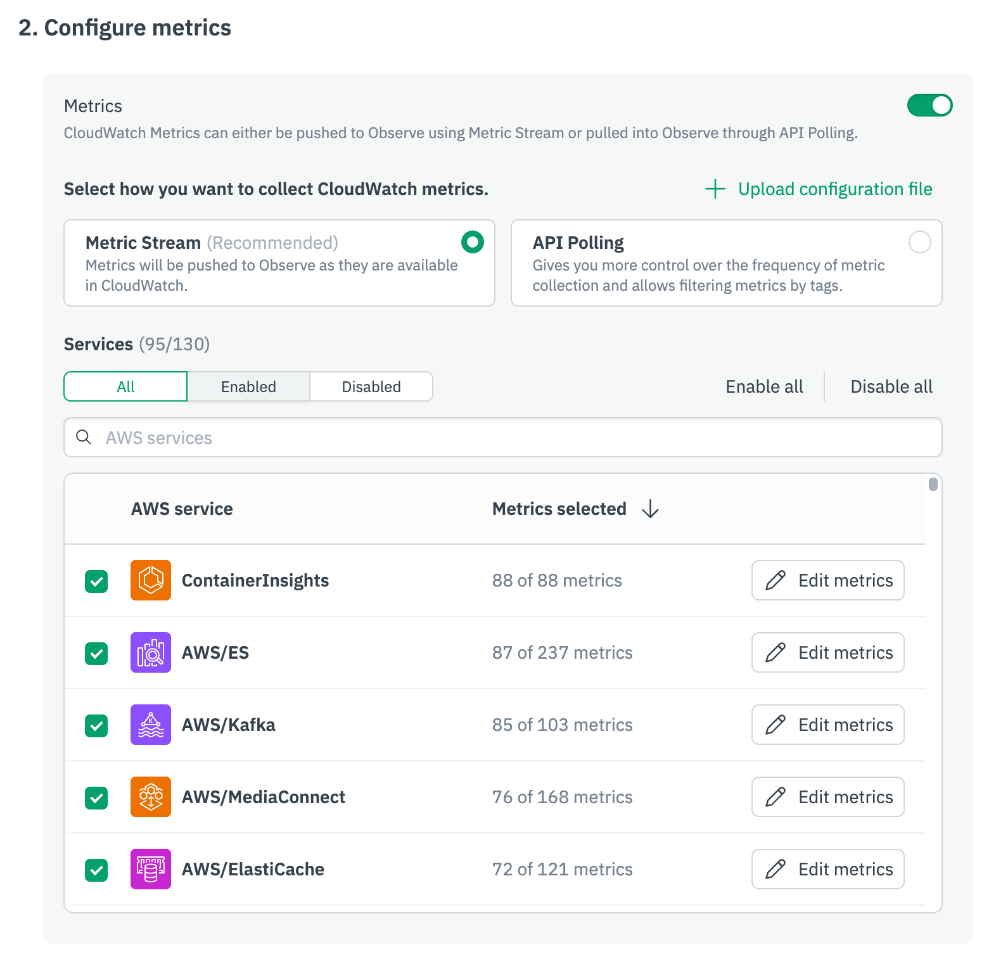Viewport: 996px width, 959px height.
Task: Click the ContainerInsights service icon
Action: point(150,580)
